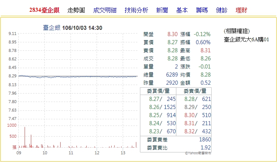This screenshot has height=162, width=277.
Task: Click the 8.29 price axis label
Action: 12,76
